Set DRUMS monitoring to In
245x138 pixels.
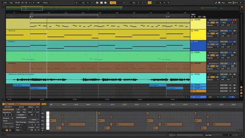click(x=208, y=23)
